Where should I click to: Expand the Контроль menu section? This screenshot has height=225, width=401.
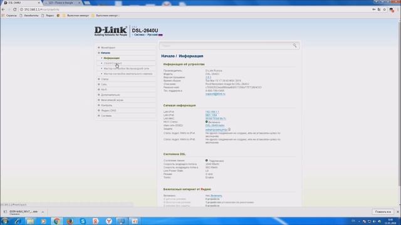pyautogui.click(x=107, y=106)
